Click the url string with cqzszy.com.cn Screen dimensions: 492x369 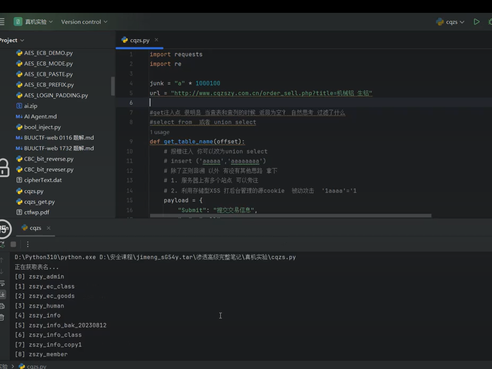[x=271, y=93]
